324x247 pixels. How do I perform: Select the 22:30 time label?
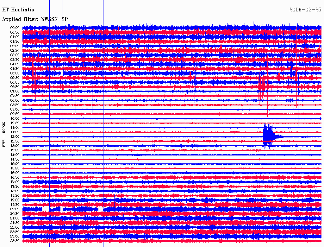tap(15, 232)
